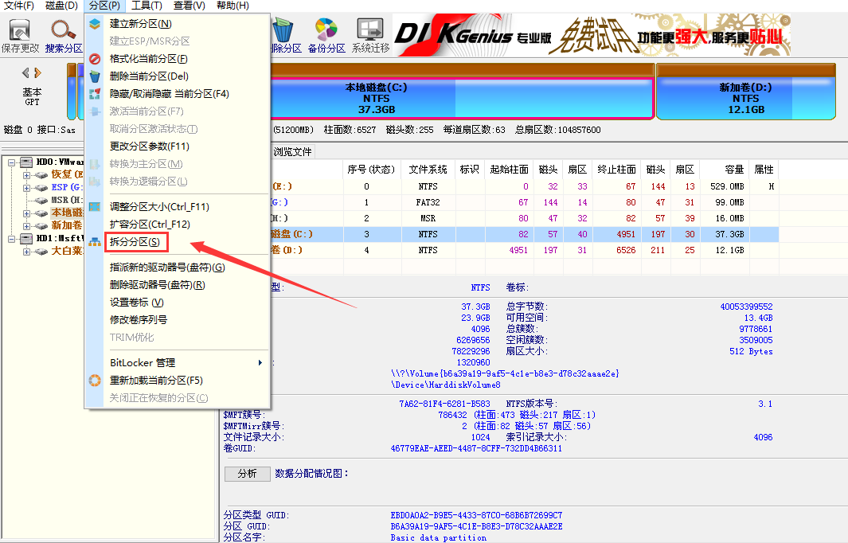This screenshot has height=543, width=848.
Task: Choose 更改分区参数(F11) from the menu
Action: point(178,146)
